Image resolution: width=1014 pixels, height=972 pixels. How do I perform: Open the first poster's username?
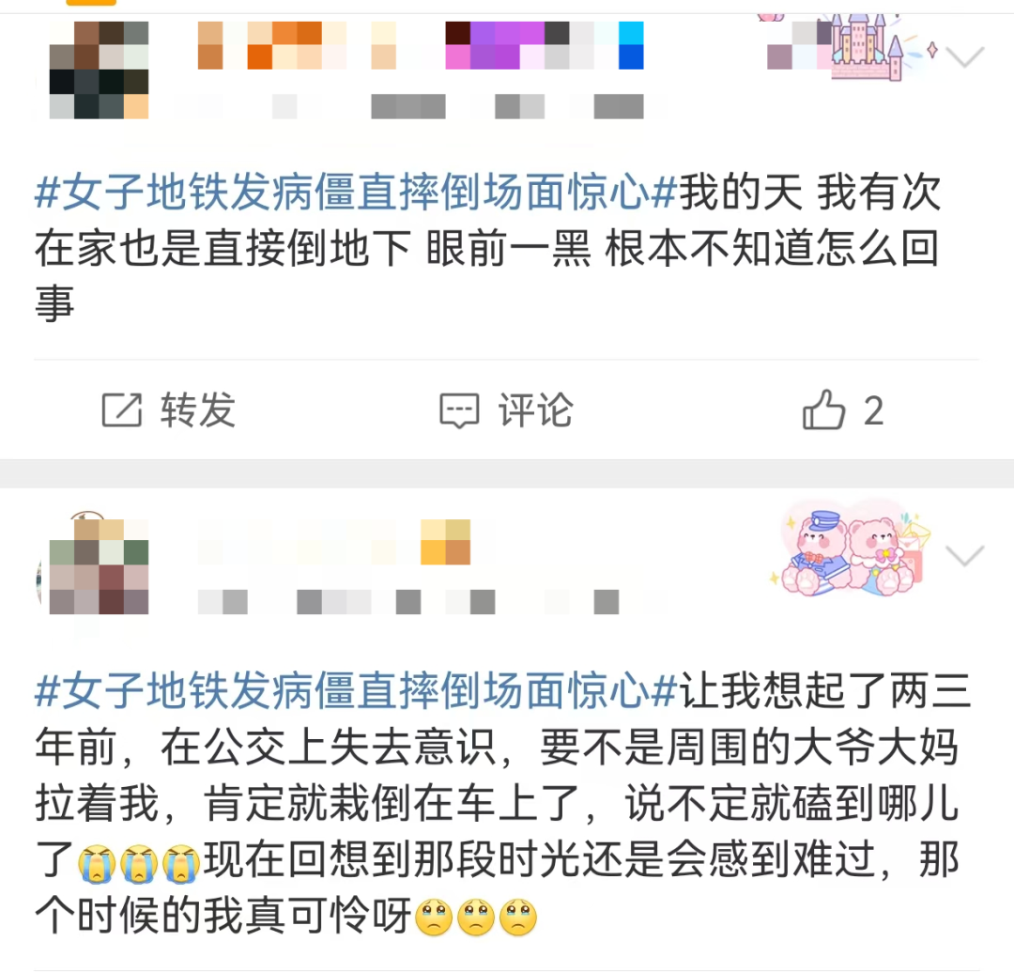(421, 45)
